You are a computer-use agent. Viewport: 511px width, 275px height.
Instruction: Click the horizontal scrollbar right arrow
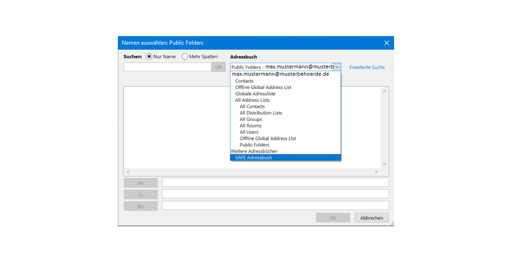(x=376, y=172)
